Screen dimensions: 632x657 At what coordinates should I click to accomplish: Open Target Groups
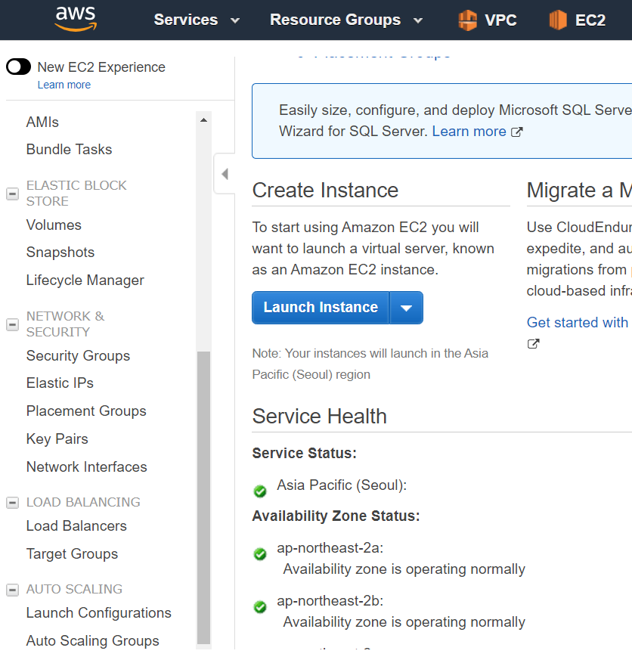(x=72, y=554)
